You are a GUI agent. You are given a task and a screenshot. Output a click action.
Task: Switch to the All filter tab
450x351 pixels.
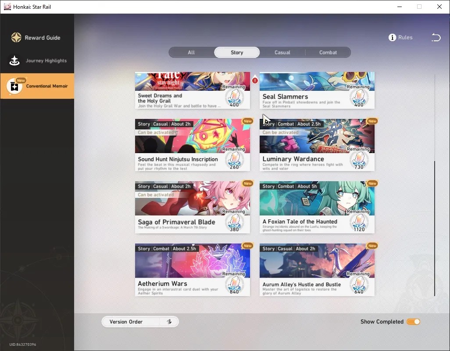pyautogui.click(x=191, y=53)
